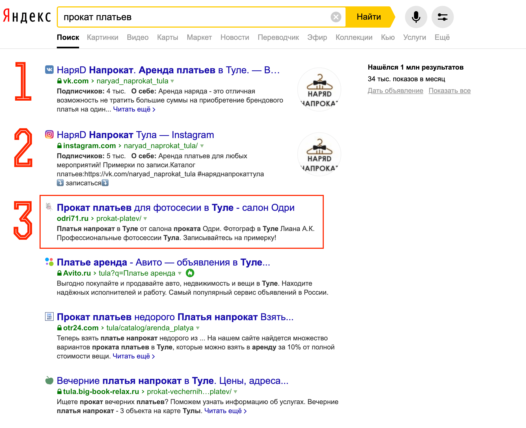Click the lock icon beside tula.big-book-relax.ru
This screenshot has height=428, width=526.
point(59,391)
